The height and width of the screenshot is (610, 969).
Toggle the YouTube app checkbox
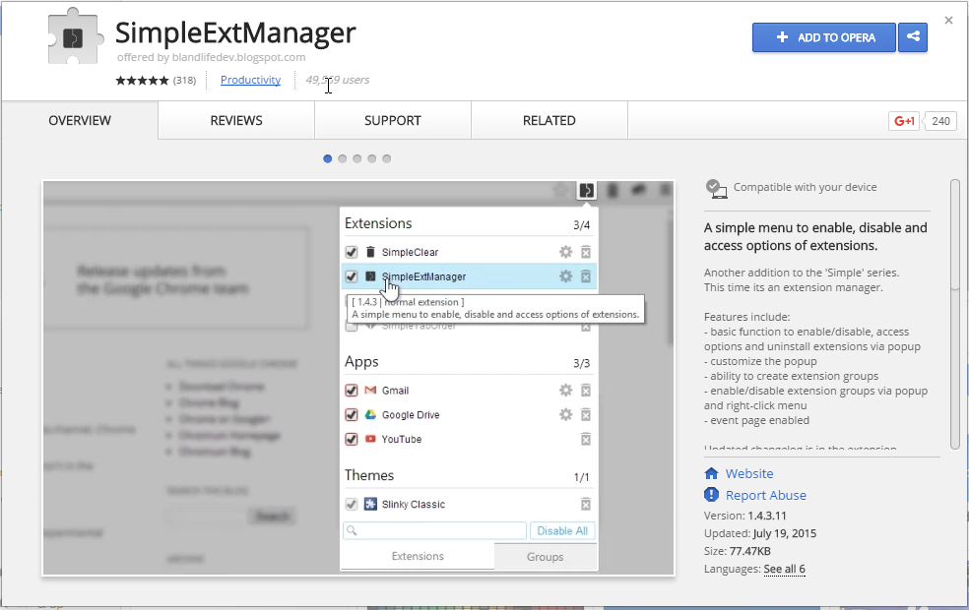click(x=351, y=439)
